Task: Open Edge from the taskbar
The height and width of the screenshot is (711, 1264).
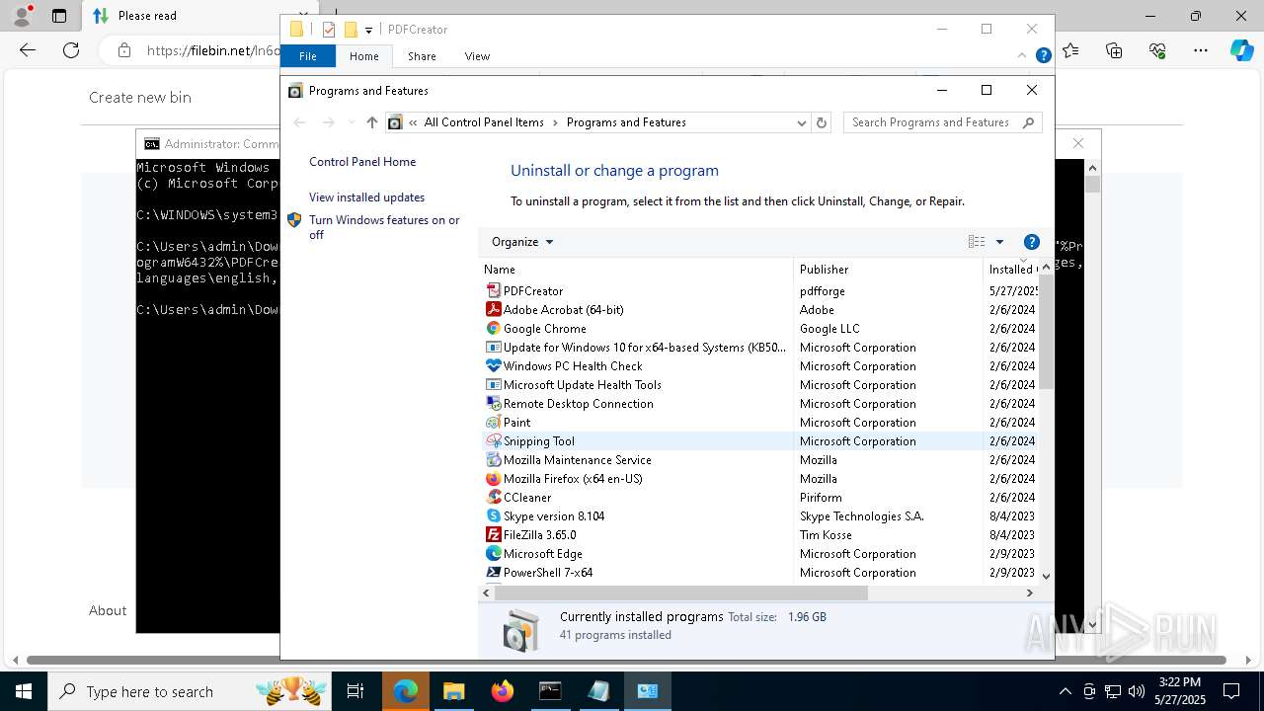Action: 406,691
